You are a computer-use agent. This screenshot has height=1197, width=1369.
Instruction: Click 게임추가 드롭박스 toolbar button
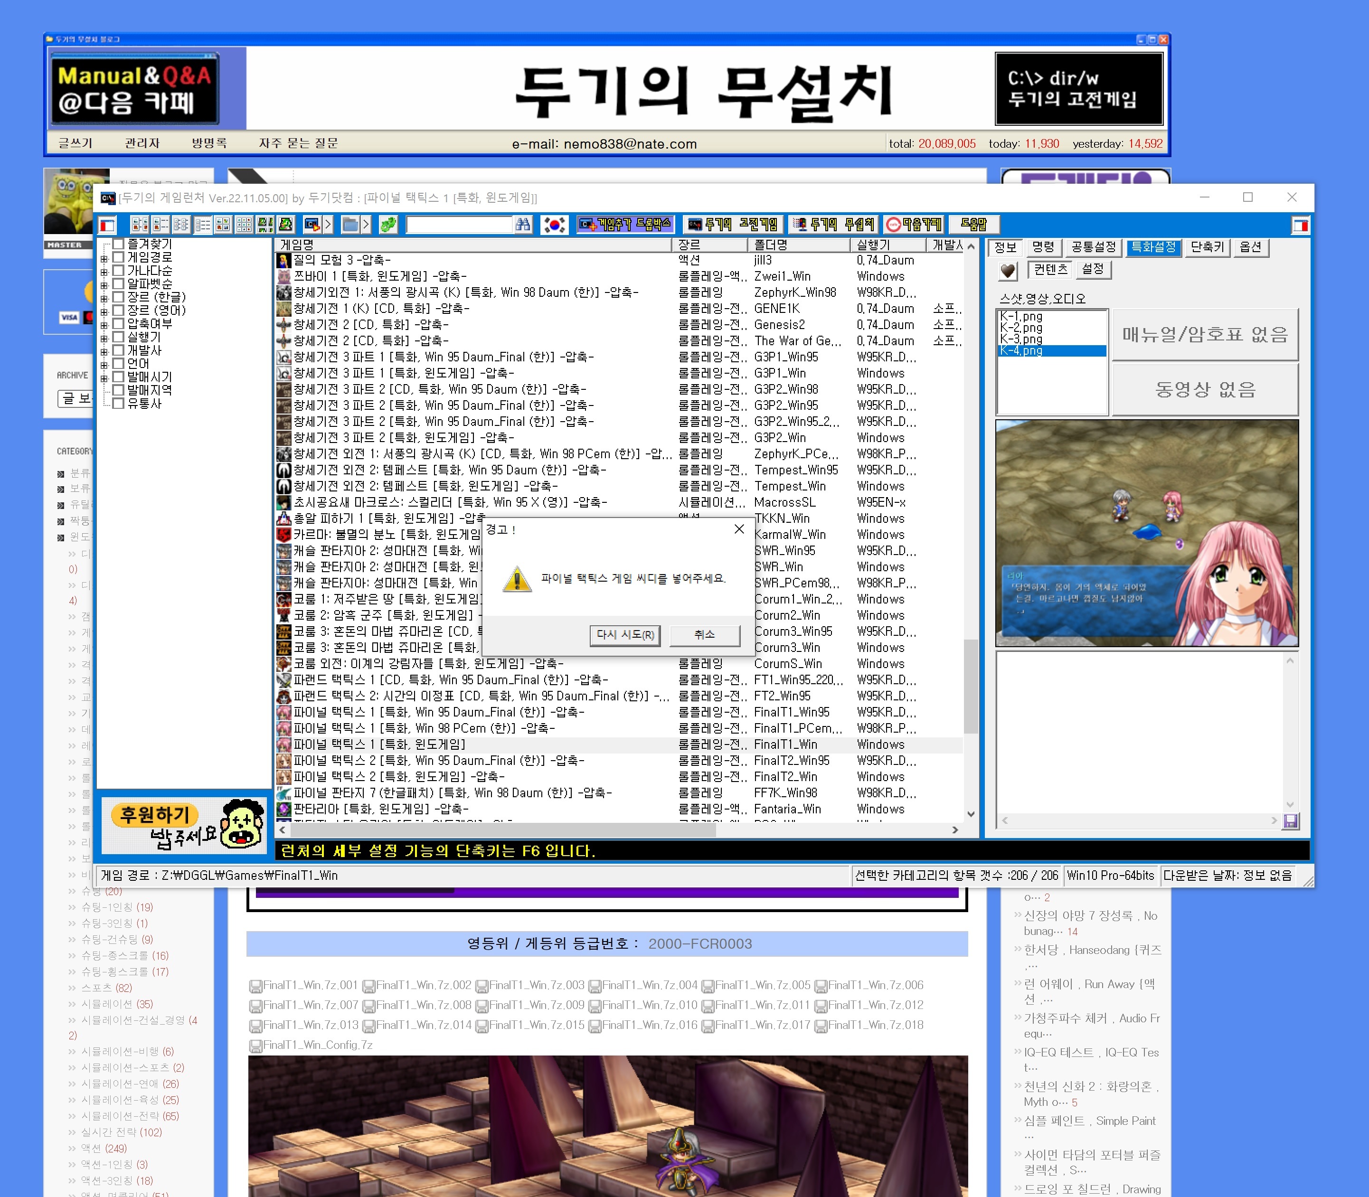click(x=625, y=225)
